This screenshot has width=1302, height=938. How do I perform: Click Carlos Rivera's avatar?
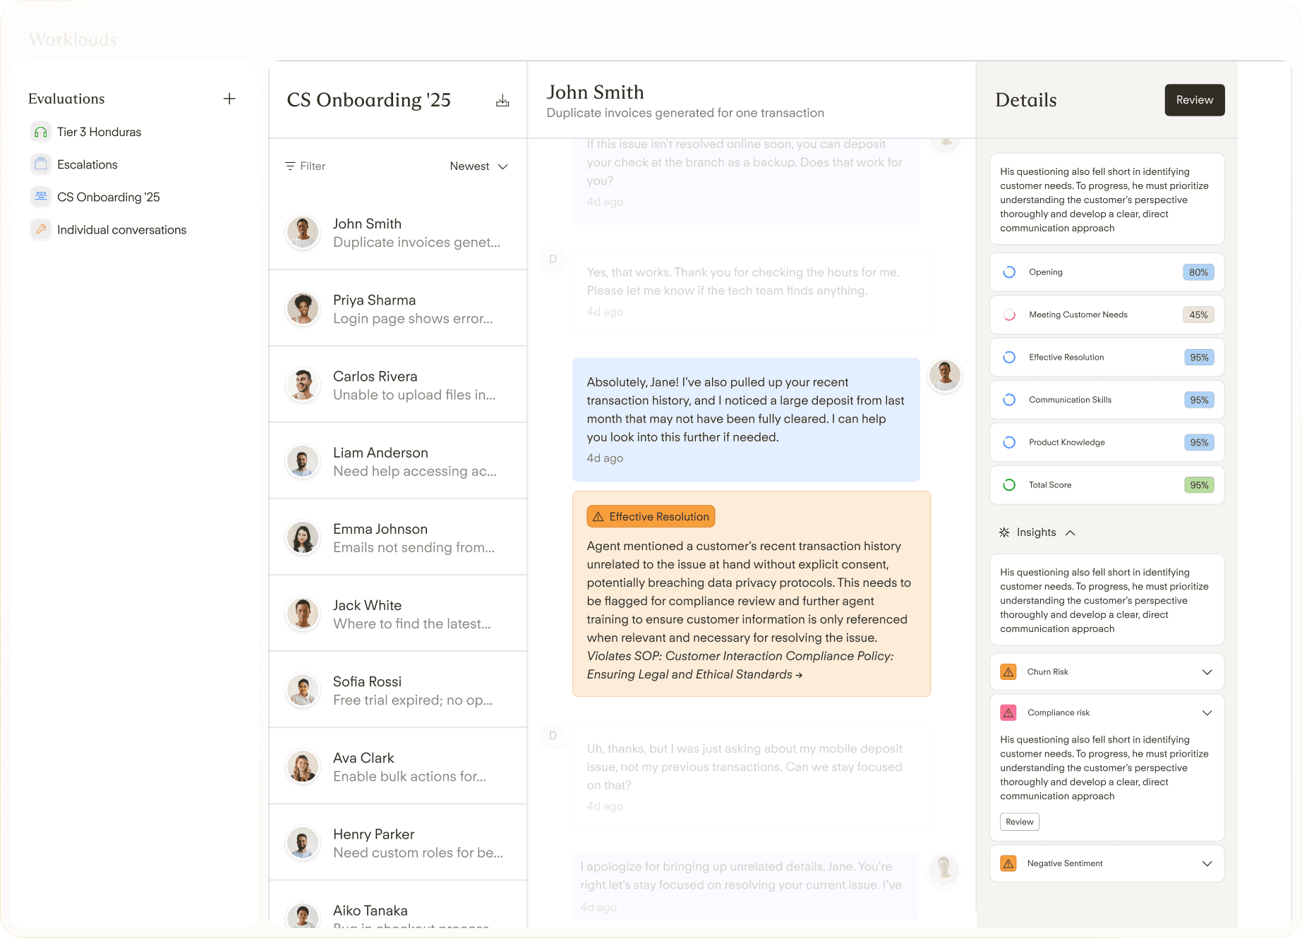(303, 384)
